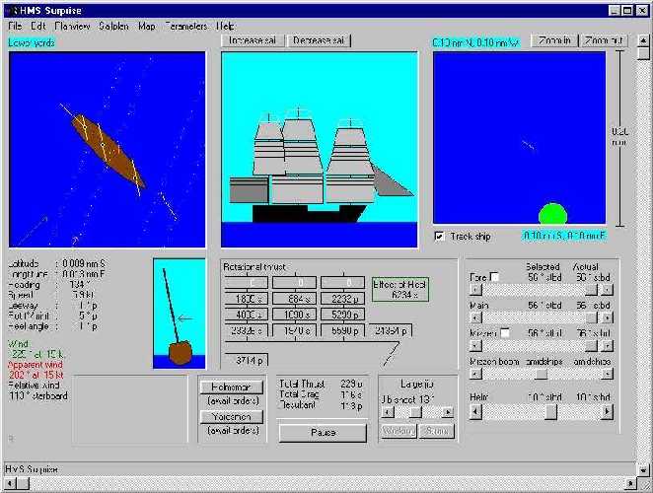Pause the simulation
Screen dimensions: 653x493
(x=323, y=433)
